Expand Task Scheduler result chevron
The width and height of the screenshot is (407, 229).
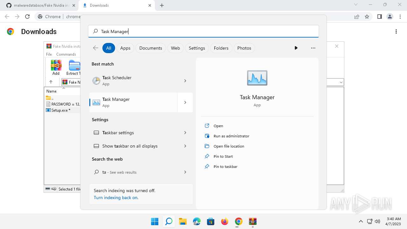click(x=185, y=81)
